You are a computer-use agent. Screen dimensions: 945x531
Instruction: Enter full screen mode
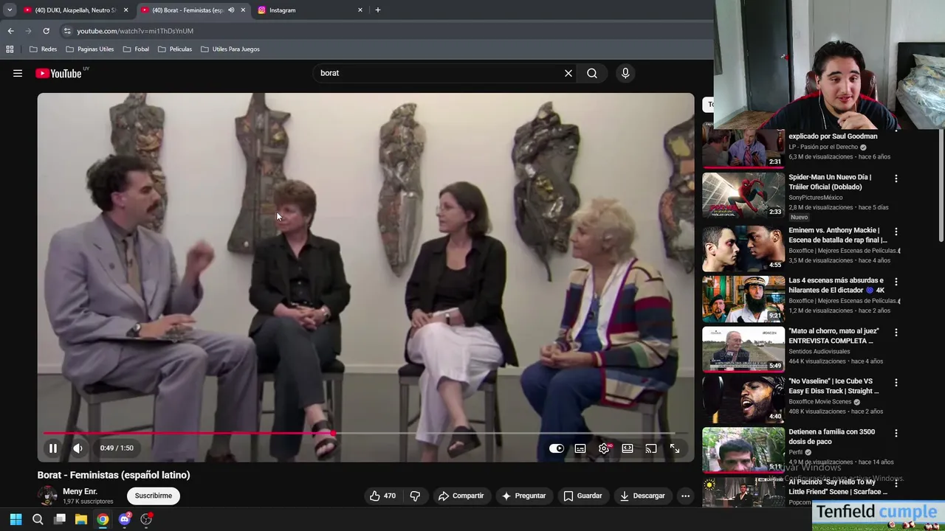tap(675, 448)
